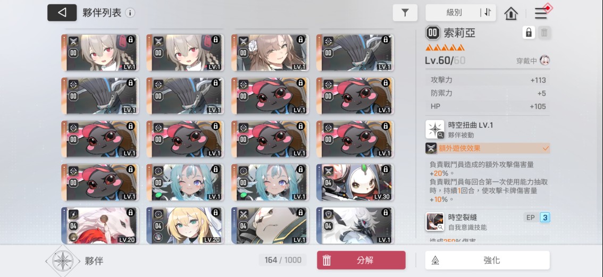
Task: Select blonde girl LV.20 partner card
Action: (185, 225)
